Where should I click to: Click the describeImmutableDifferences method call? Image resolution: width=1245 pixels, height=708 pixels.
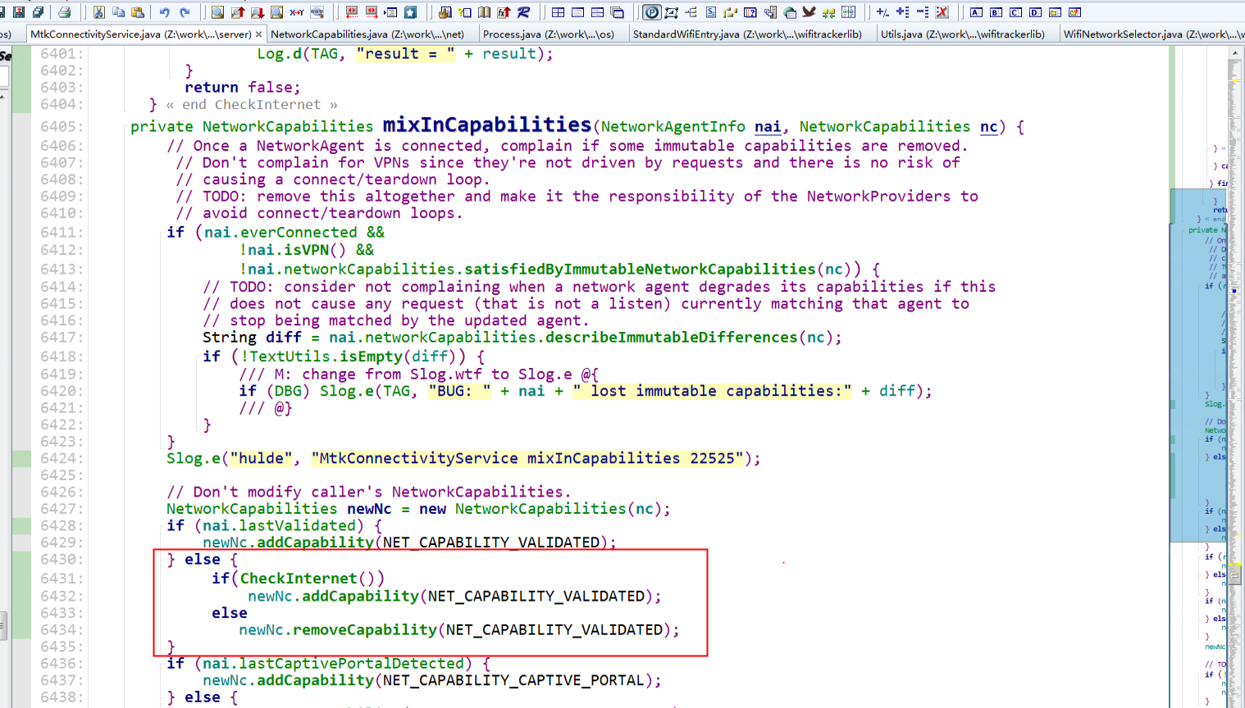tap(671, 338)
